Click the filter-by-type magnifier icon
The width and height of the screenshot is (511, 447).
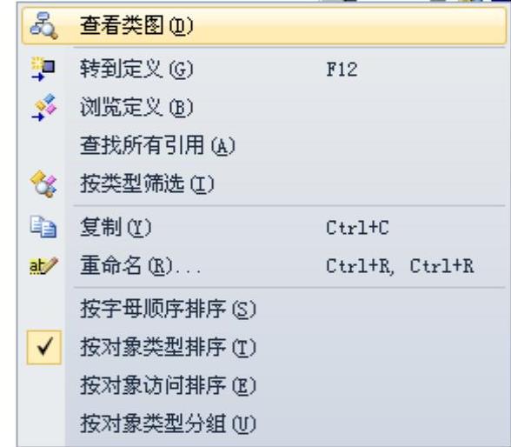click(43, 184)
